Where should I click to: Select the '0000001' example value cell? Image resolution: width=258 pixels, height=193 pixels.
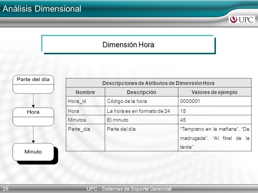215,101
